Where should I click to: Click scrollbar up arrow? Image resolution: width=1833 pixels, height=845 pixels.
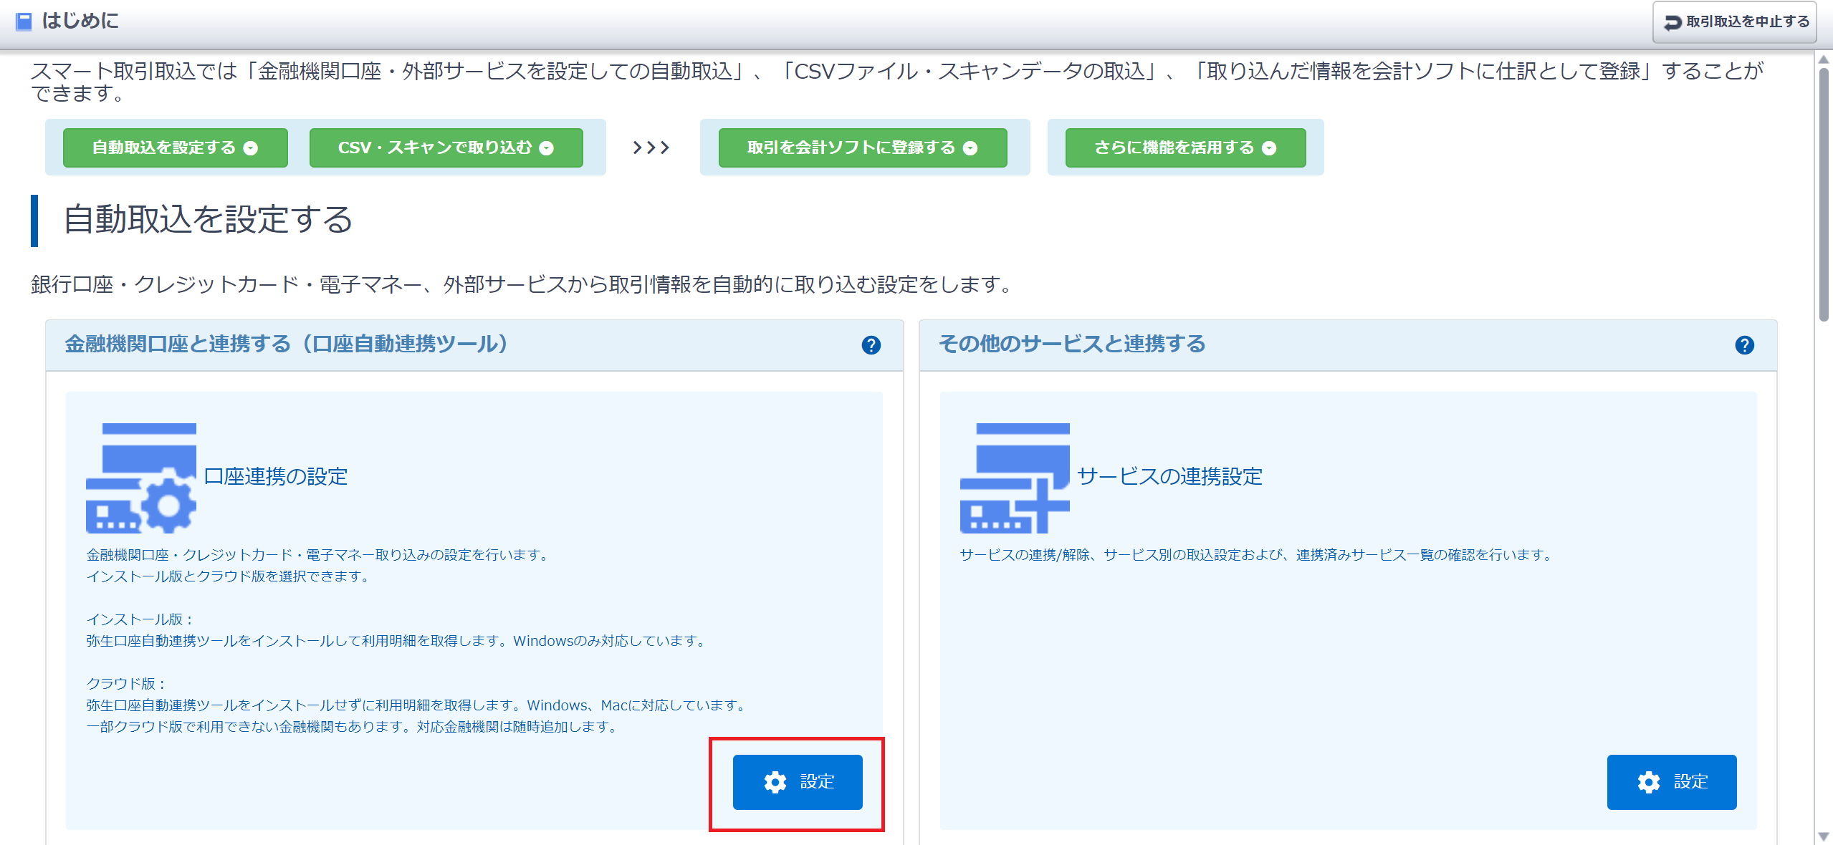1824,59
